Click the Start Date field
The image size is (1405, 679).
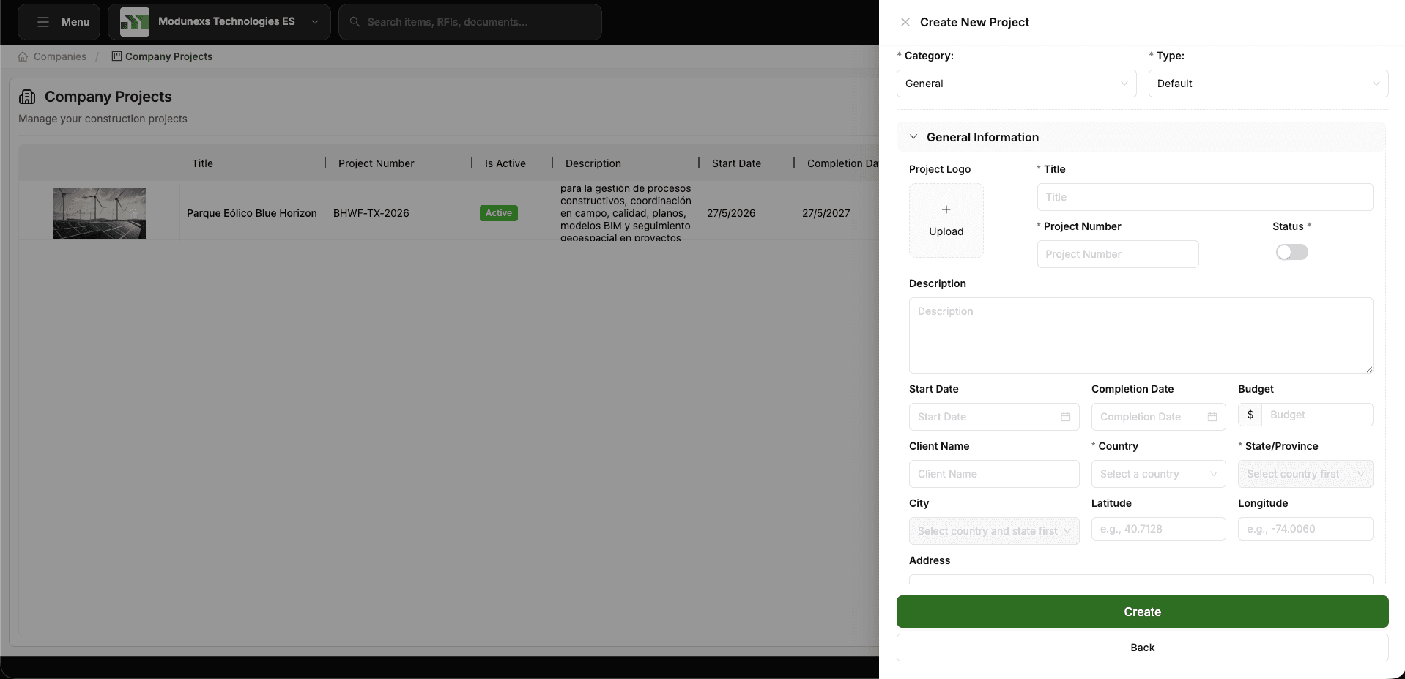[x=994, y=417]
